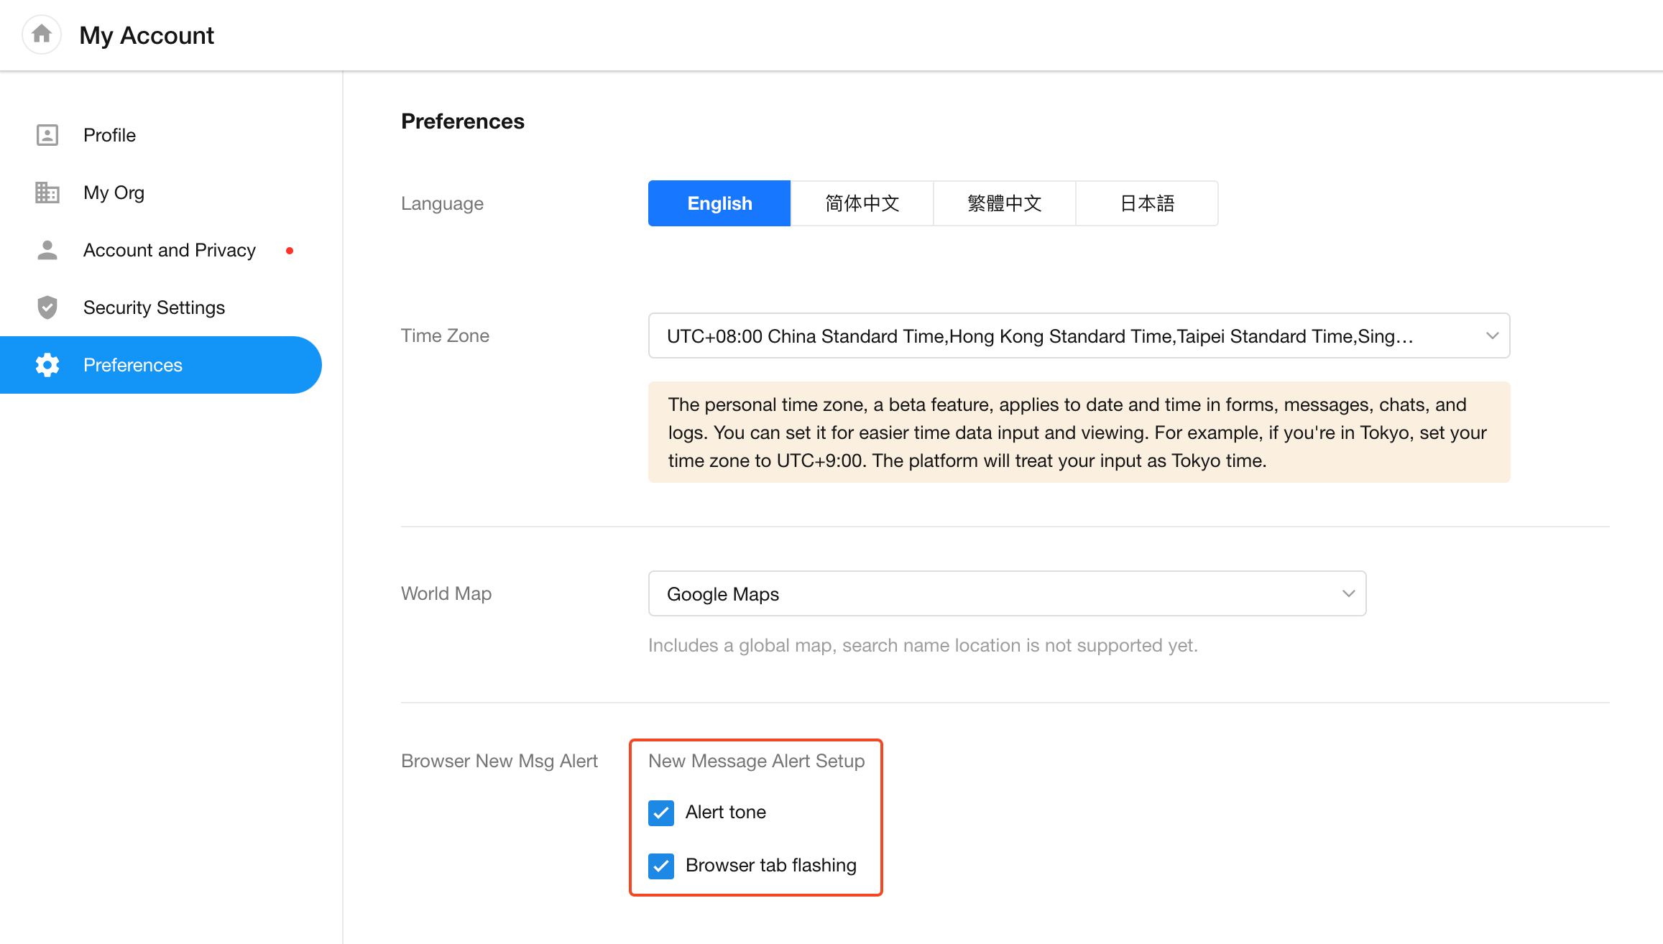Click the Account and Privacy person icon
The height and width of the screenshot is (944, 1663).
[47, 250]
